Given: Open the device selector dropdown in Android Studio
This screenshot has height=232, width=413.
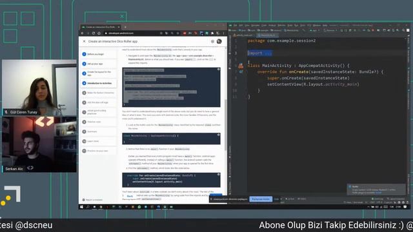Looking at the screenshot, I should 330,30.
